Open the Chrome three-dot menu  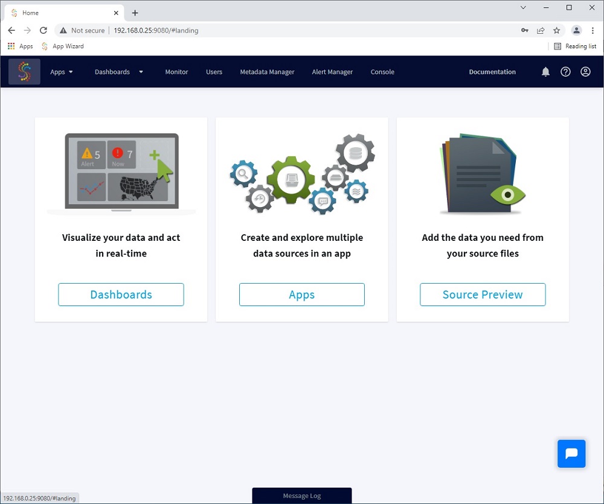(x=593, y=30)
